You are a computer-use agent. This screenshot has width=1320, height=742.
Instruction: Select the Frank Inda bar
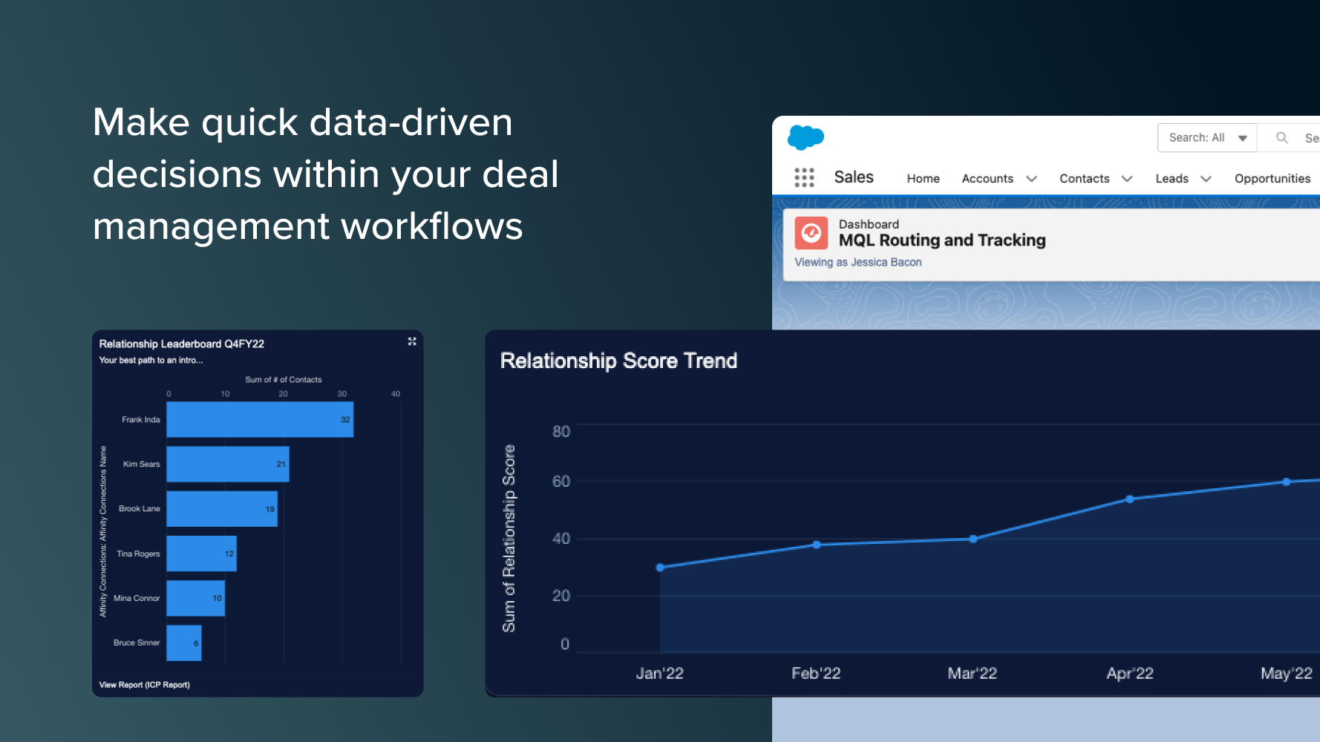coord(260,420)
